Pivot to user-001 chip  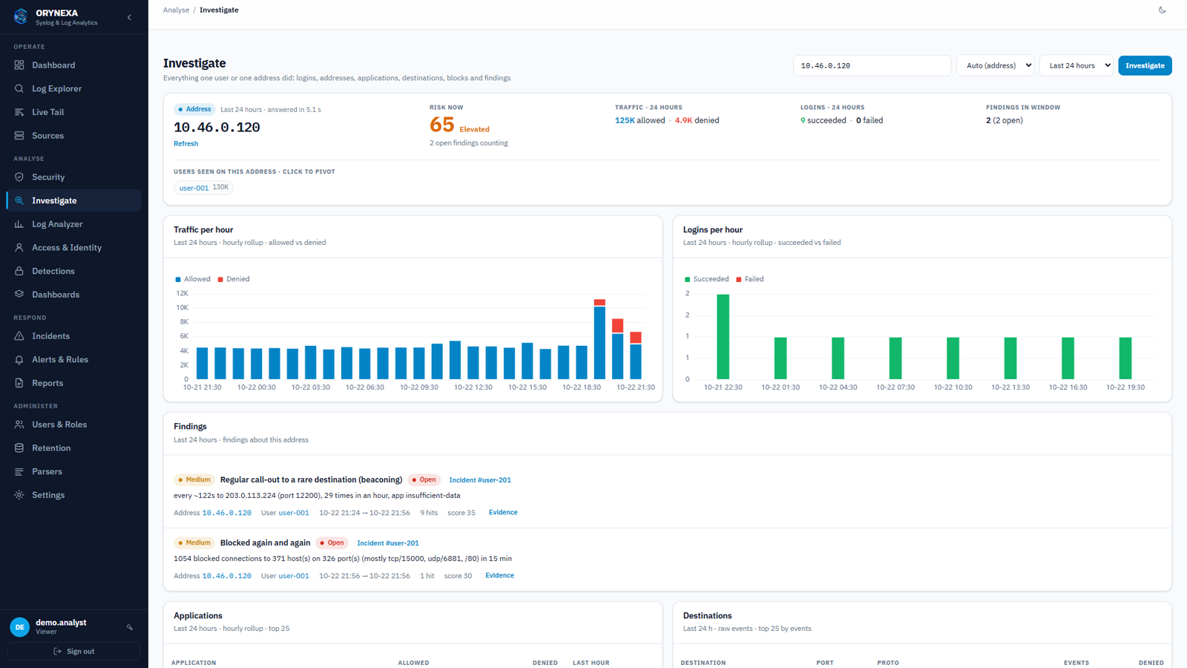click(203, 188)
